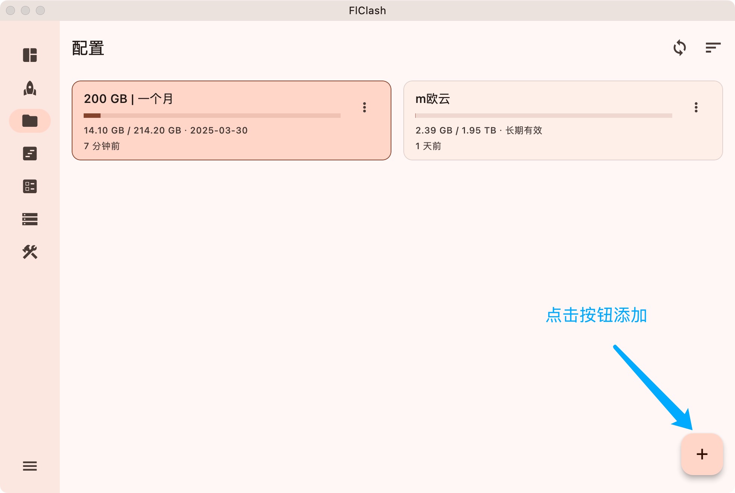
Task: Click the plus button to add profile
Action: [702, 454]
